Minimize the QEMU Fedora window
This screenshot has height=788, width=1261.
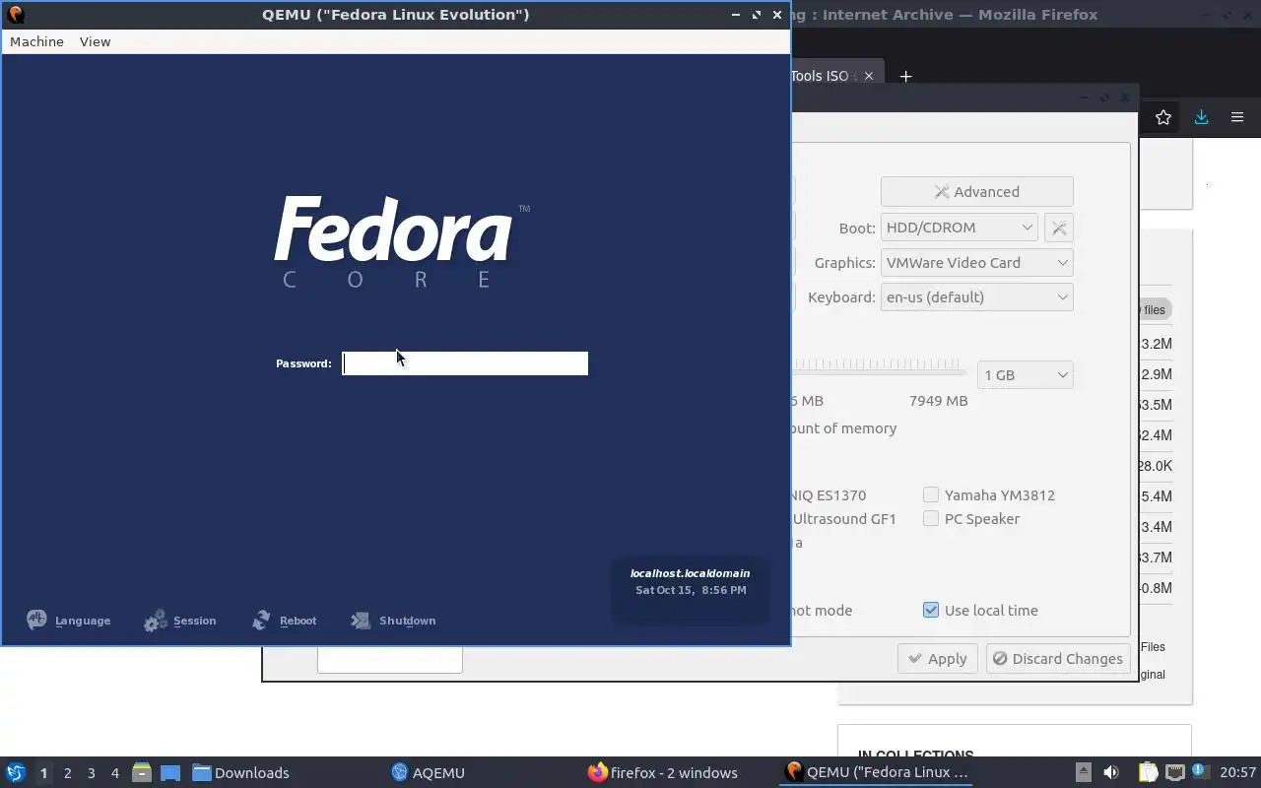(736, 15)
